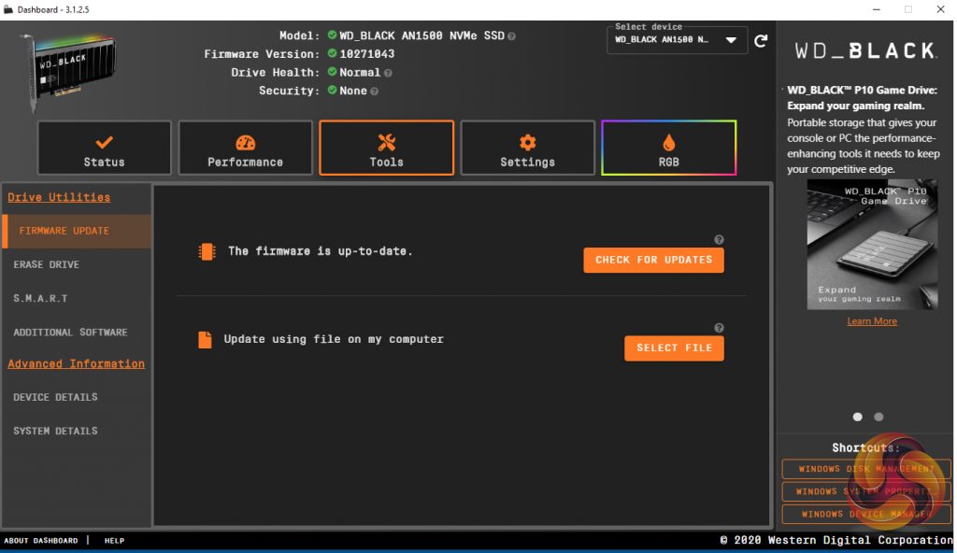Image resolution: width=957 pixels, height=553 pixels.
Task: Click the refresh device list icon
Action: pyautogui.click(x=761, y=41)
